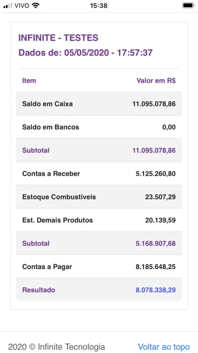Select the Contas a Pagar row
This screenshot has width=198, height=353.
point(99,267)
